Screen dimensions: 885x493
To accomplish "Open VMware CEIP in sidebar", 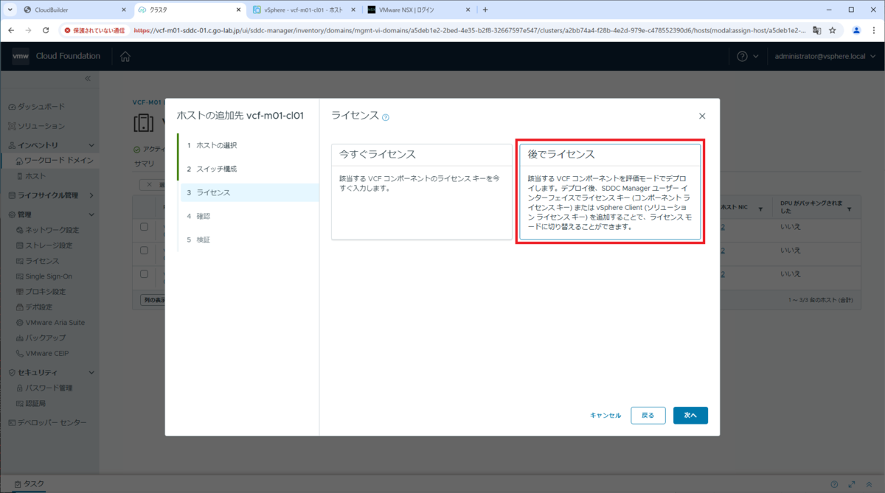I will [49, 354].
